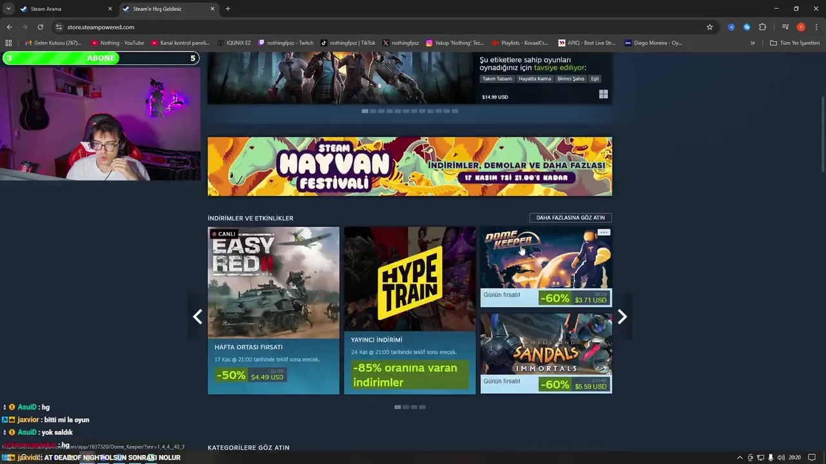Click the -85% oranına varan indirimler label

pyautogui.click(x=410, y=375)
